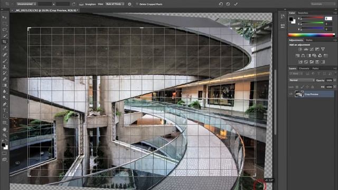
Task: Toggle Quick Mask mode
Action: 4,154
